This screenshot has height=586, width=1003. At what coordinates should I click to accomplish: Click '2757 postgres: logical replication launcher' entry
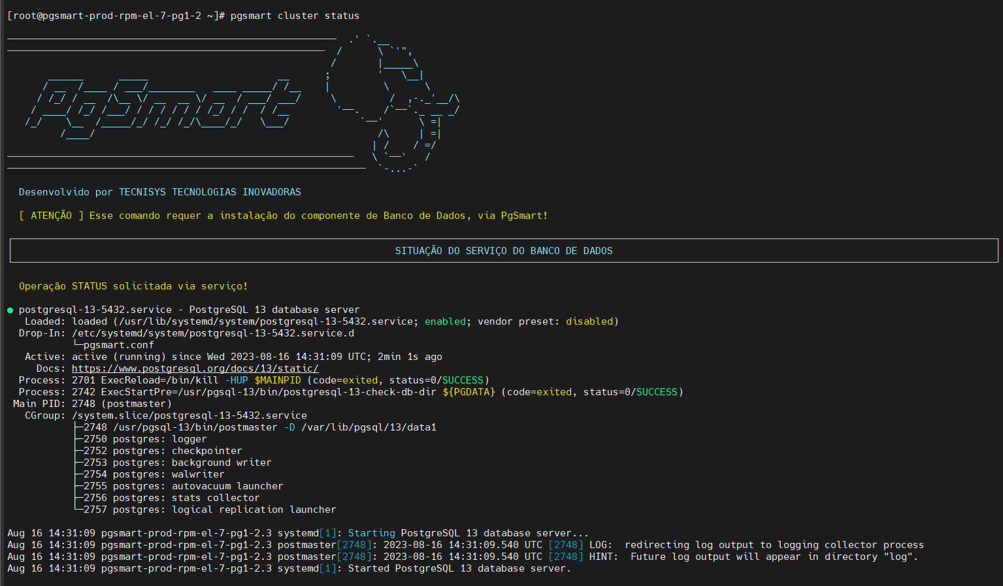point(210,510)
